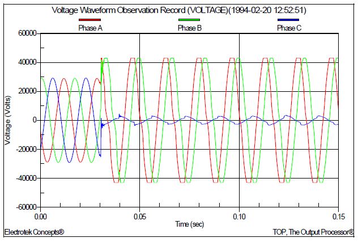Click the -40000 y-axis tick label
This screenshot has width=358, height=242.
click(x=25, y=179)
